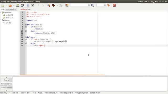Viewport: 168px width, 94px height.
Task: Select the temp.py editor tab
Action: 24,9
